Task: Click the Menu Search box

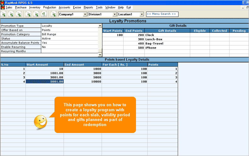Action: (x=161, y=14)
